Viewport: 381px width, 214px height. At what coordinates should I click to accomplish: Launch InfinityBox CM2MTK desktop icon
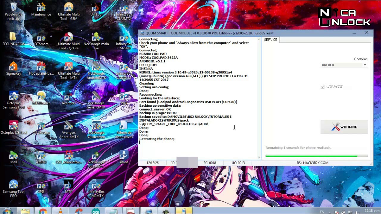pos(96,188)
